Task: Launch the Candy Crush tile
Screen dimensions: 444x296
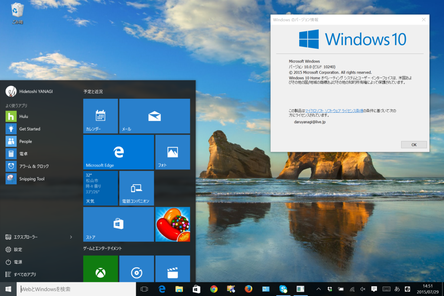Action: [173, 224]
